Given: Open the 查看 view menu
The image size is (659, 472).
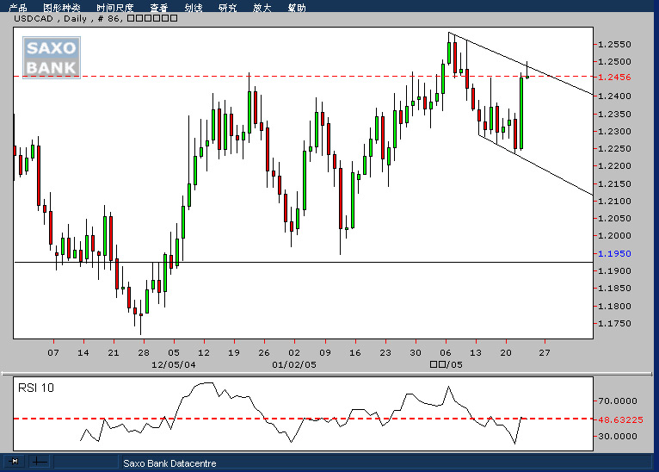Looking at the screenshot, I should 159,7.
